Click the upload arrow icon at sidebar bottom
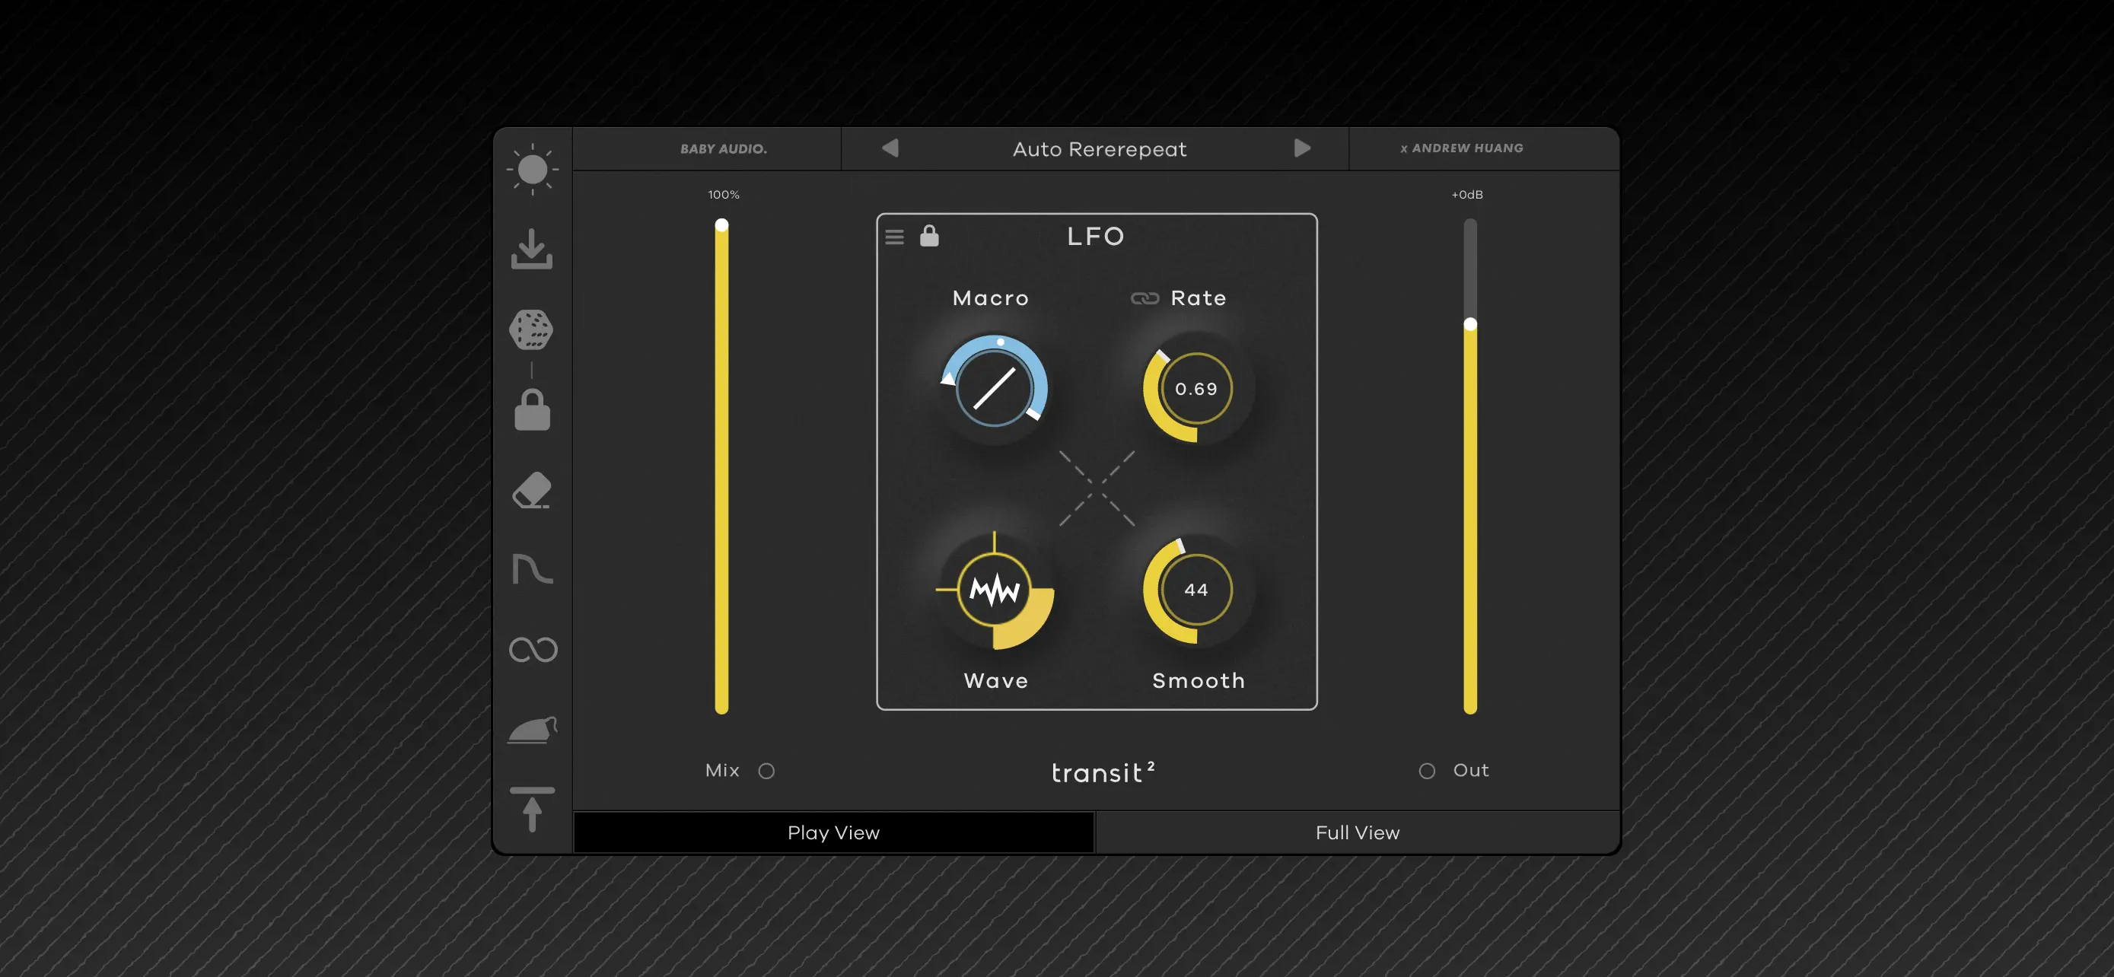This screenshot has height=977, width=2114. [533, 809]
